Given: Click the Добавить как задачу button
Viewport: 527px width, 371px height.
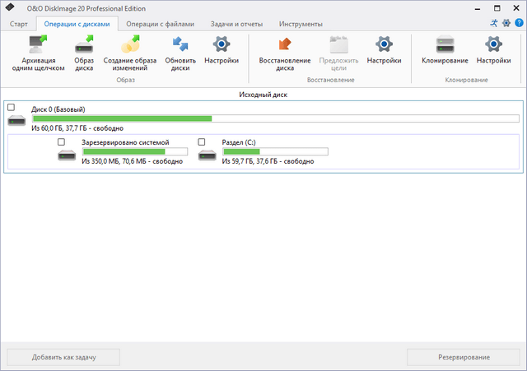Looking at the screenshot, I should tap(64, 357).
